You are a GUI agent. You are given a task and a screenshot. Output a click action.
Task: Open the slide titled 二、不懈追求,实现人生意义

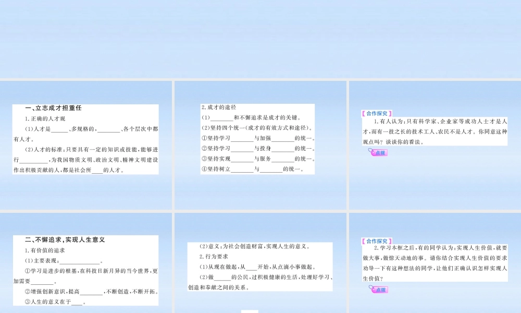tap(86, 263)
